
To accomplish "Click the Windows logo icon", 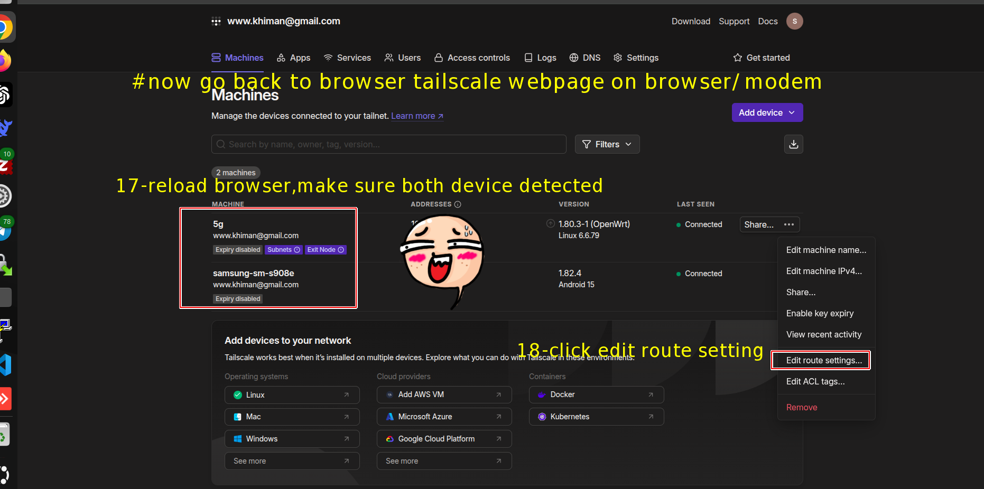I will click(238, 439).
